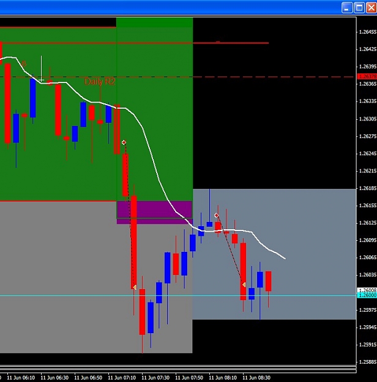The image size is (377, 382).
Task: Select the trade exit arrow on the 08:30 candle
Action: tap(244, 285)
